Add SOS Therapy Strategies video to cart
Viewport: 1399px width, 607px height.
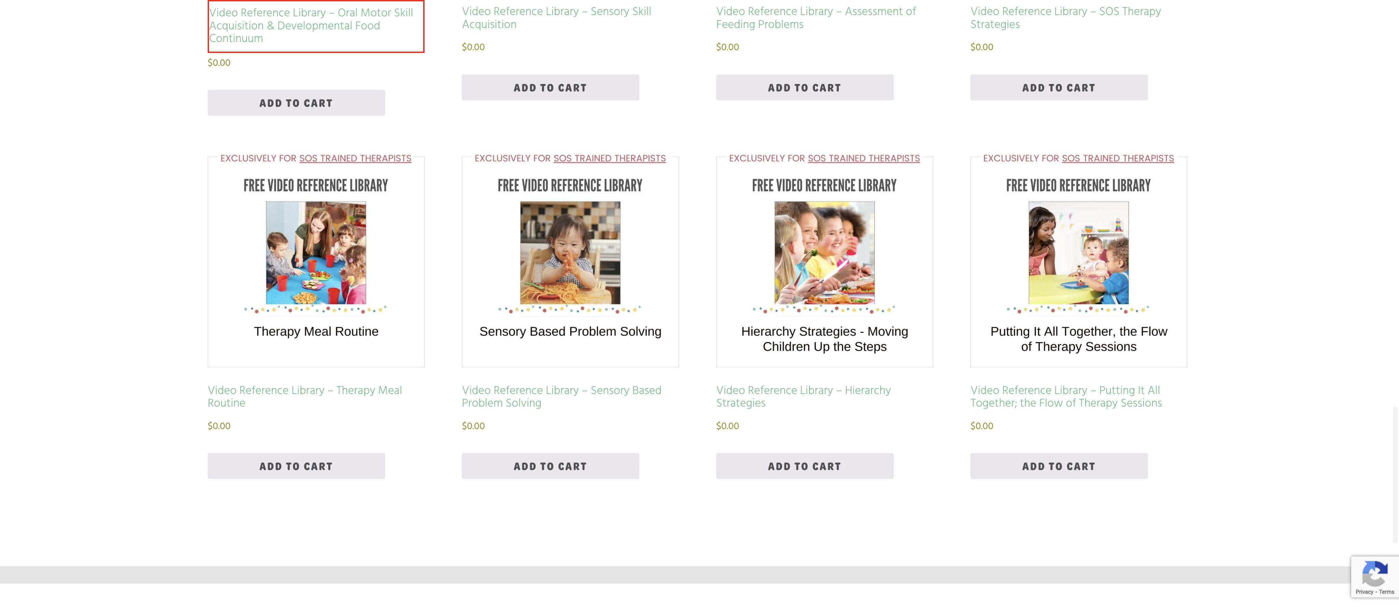tap(1058, 87)
